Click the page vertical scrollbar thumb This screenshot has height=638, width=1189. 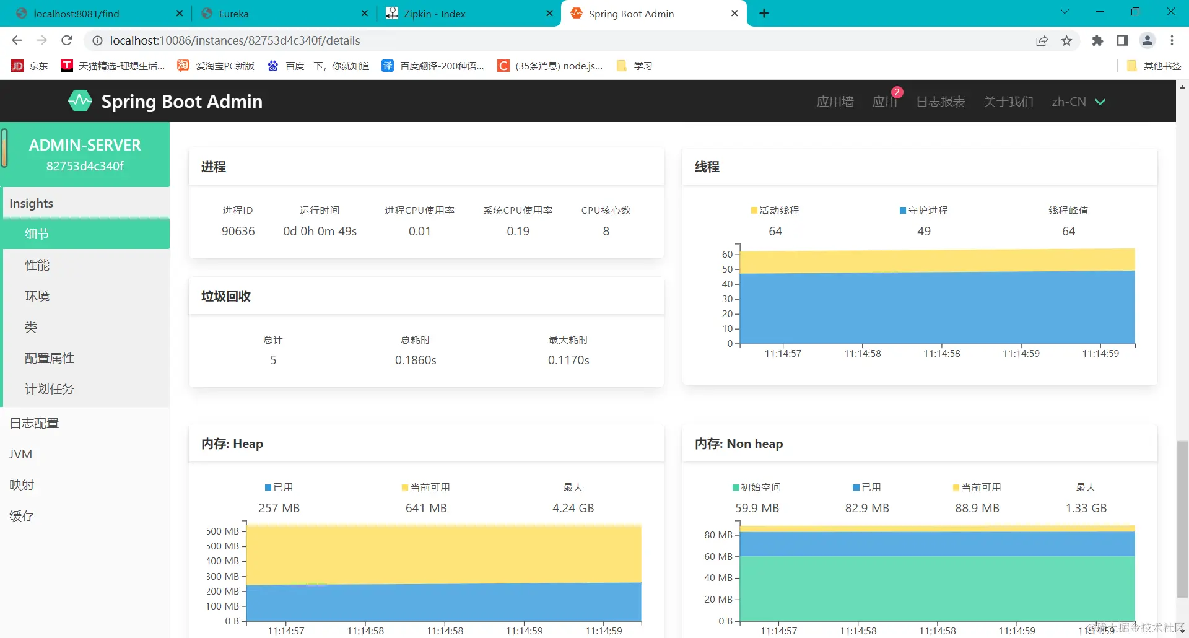[1182, 519]
